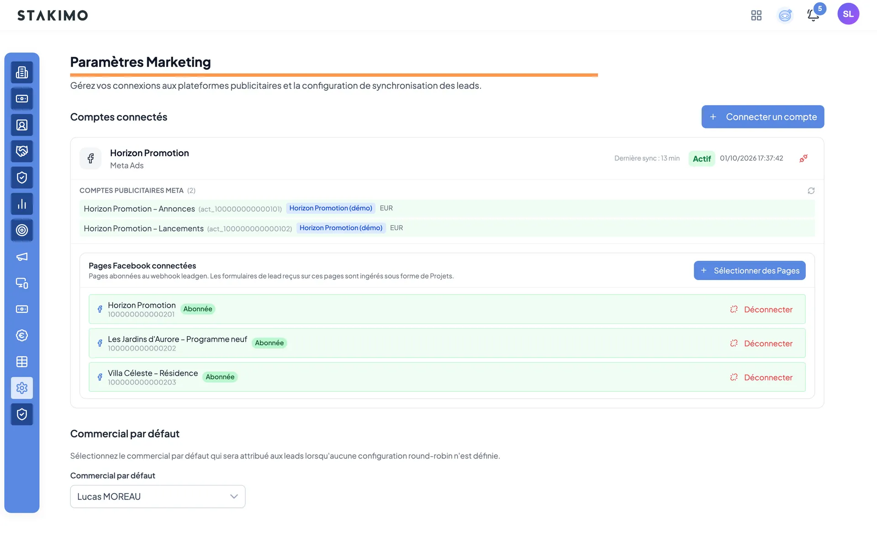Image resolution: width=877 pixels, height=548 pixels.
Task: Click Abonnée badge for Villa Céleste
Action: pos(220,377)
